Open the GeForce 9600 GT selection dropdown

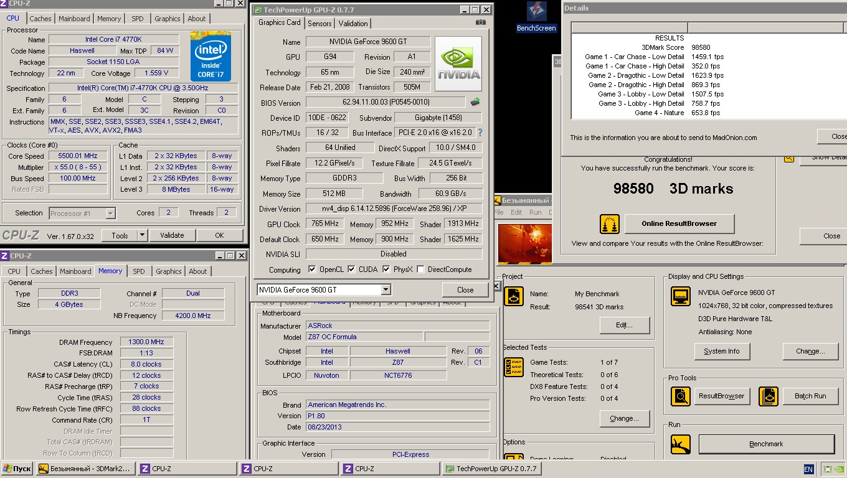coord(386,289)
